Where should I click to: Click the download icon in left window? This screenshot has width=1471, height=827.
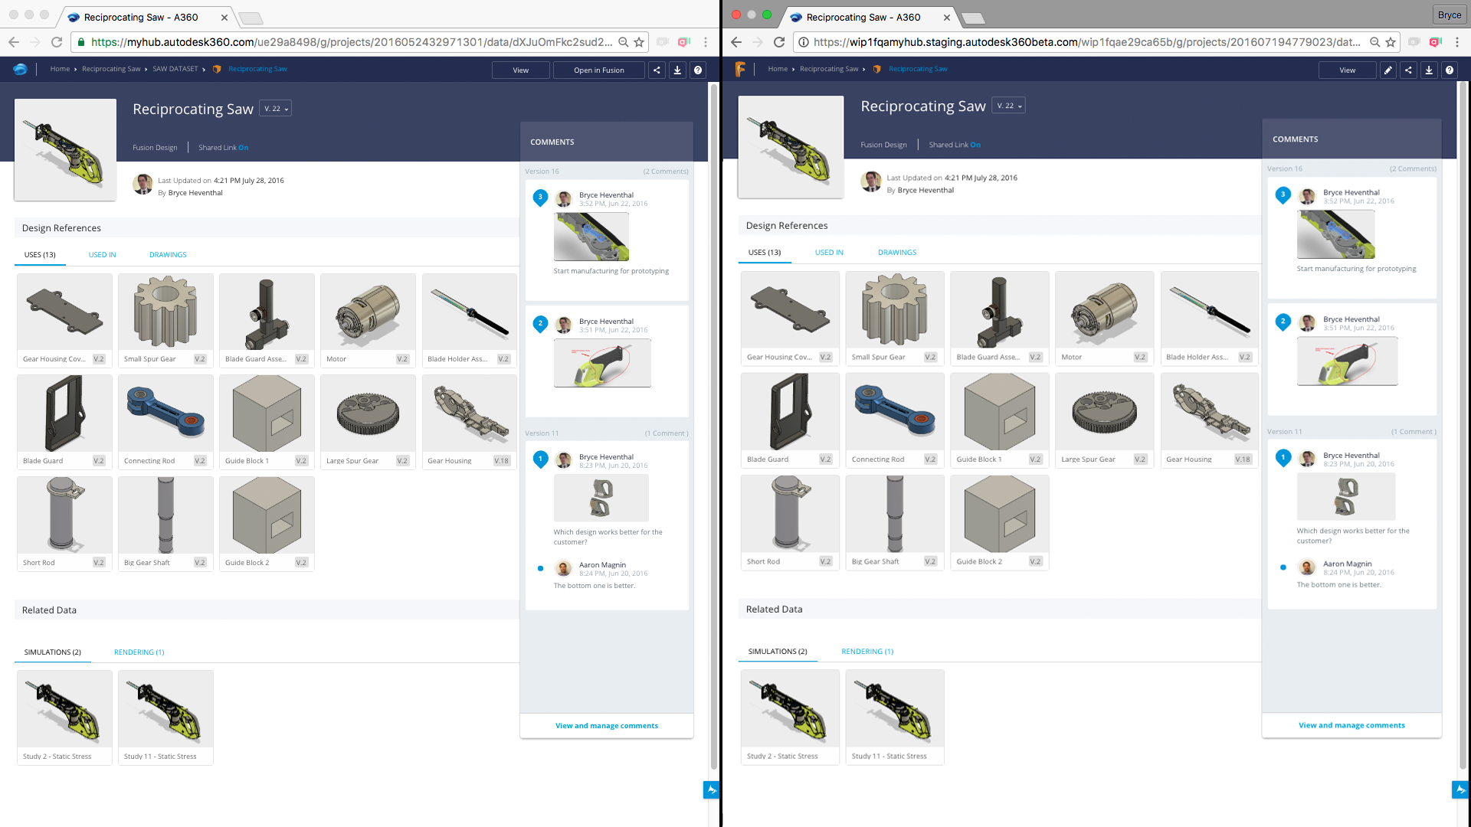tap(677, 70)
